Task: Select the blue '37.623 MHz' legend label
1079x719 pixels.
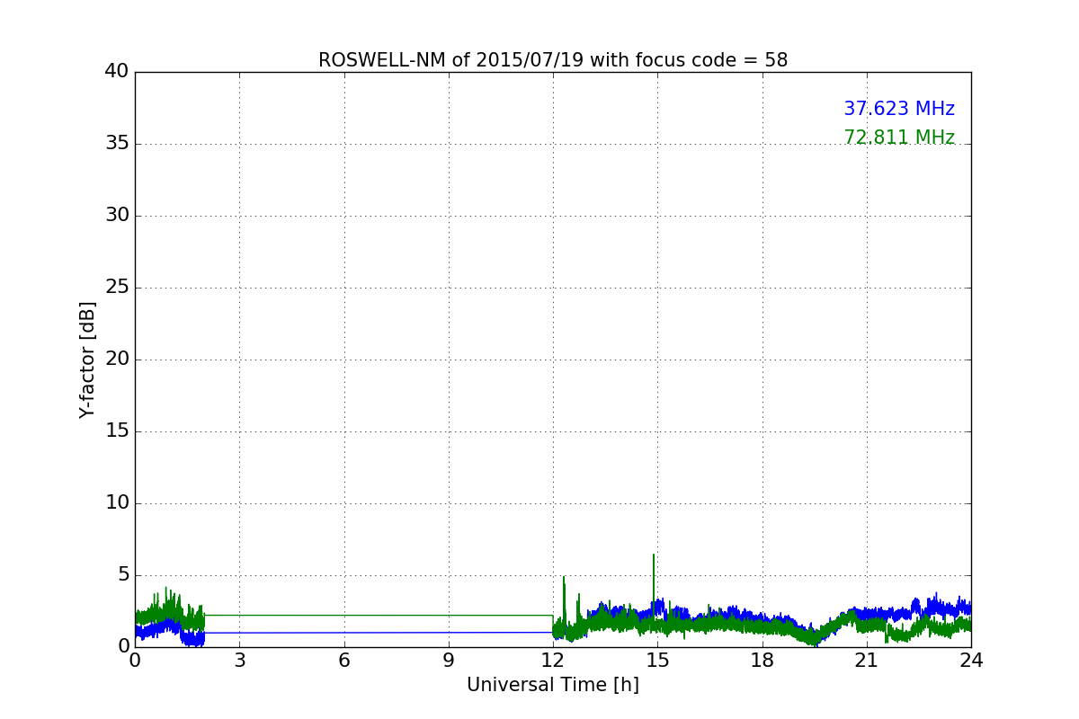Action: (x=899, y=109)
